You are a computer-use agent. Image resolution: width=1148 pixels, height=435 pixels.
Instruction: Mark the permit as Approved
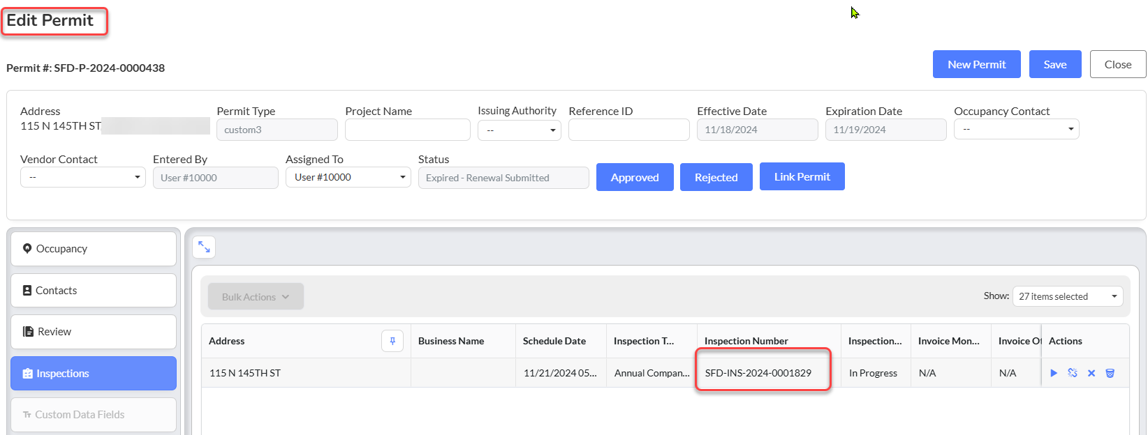(x=635, y=177)
